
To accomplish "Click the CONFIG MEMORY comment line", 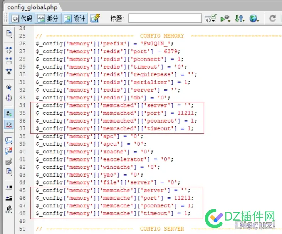I will (159, 36).
